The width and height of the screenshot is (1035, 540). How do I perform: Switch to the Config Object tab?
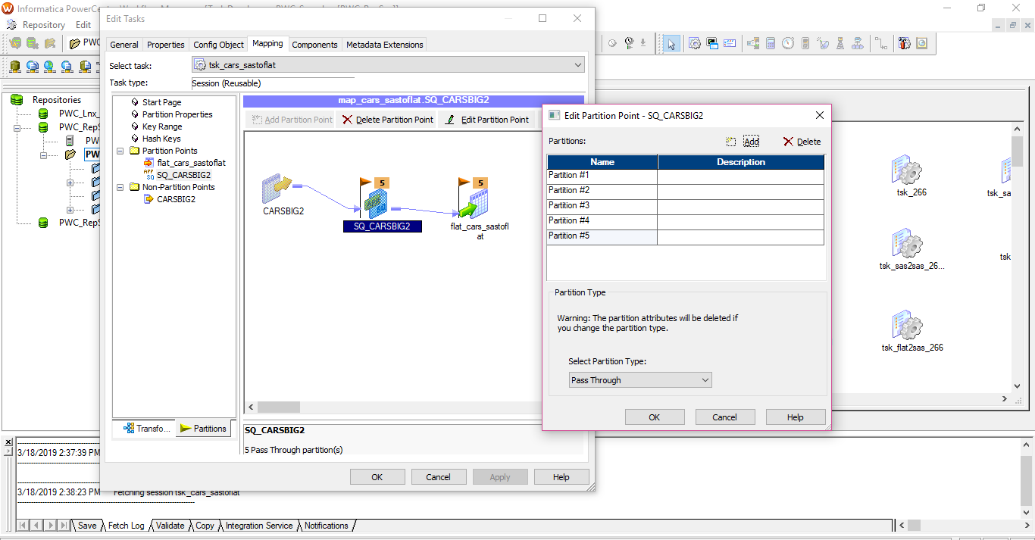click(218, 45)
